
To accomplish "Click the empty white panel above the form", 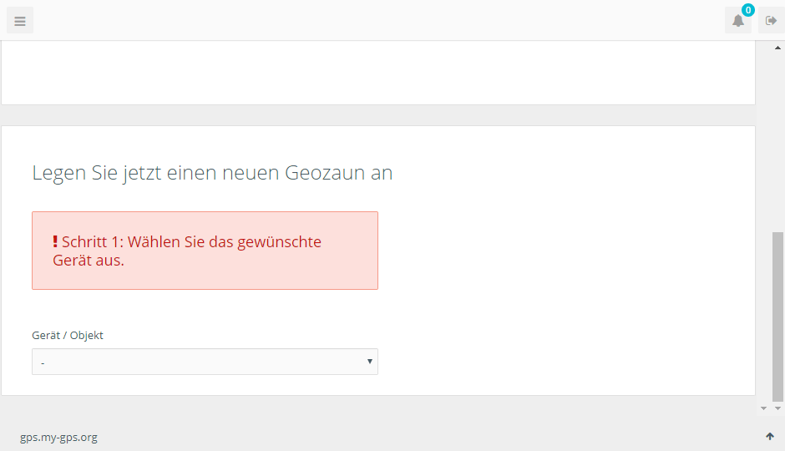I will [x=378, y=73].
